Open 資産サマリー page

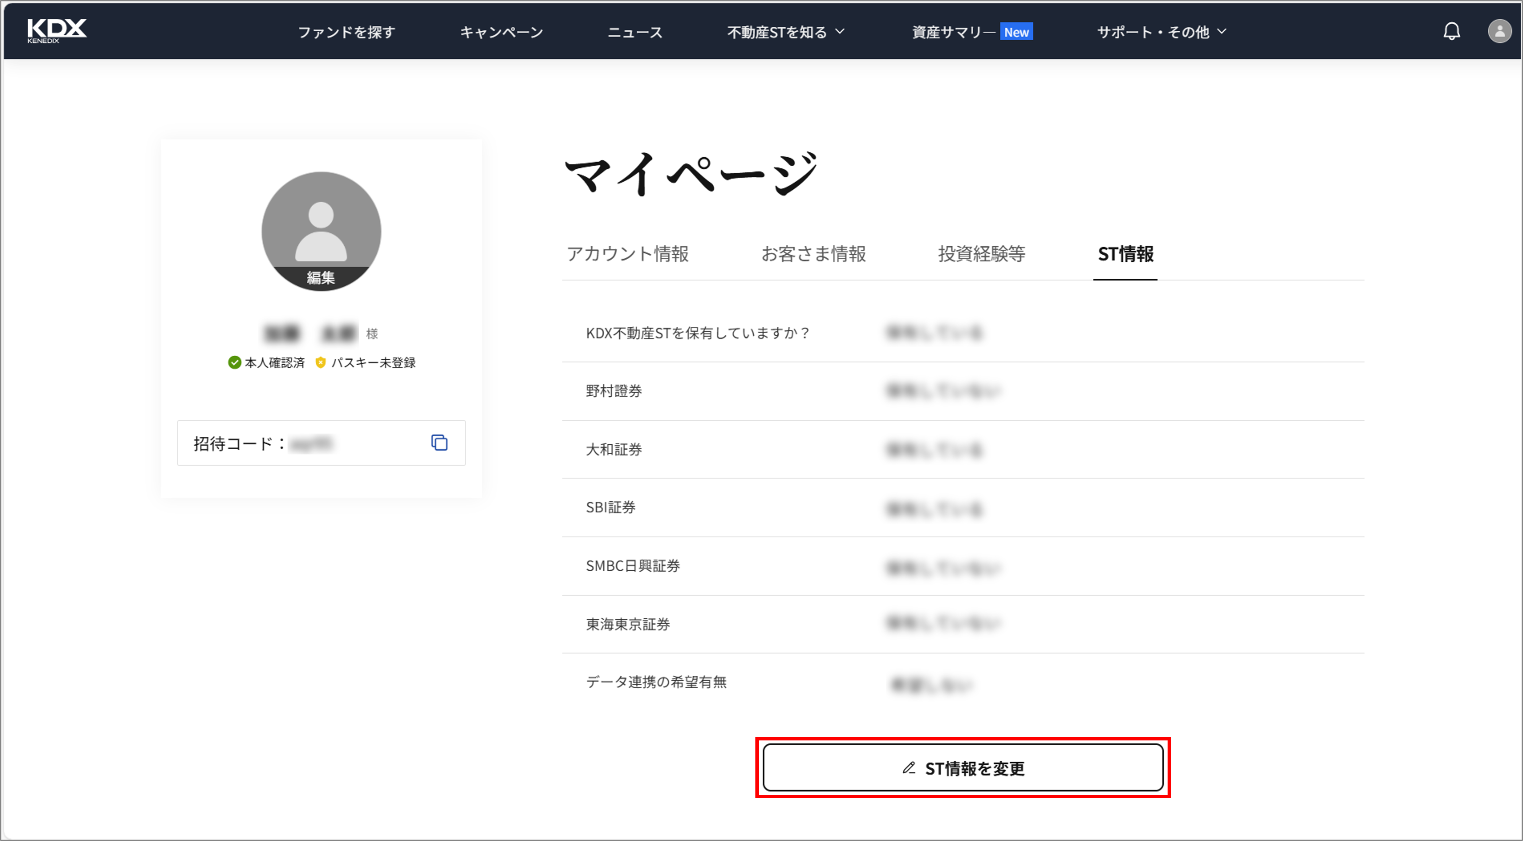click(x=953, y=32)
